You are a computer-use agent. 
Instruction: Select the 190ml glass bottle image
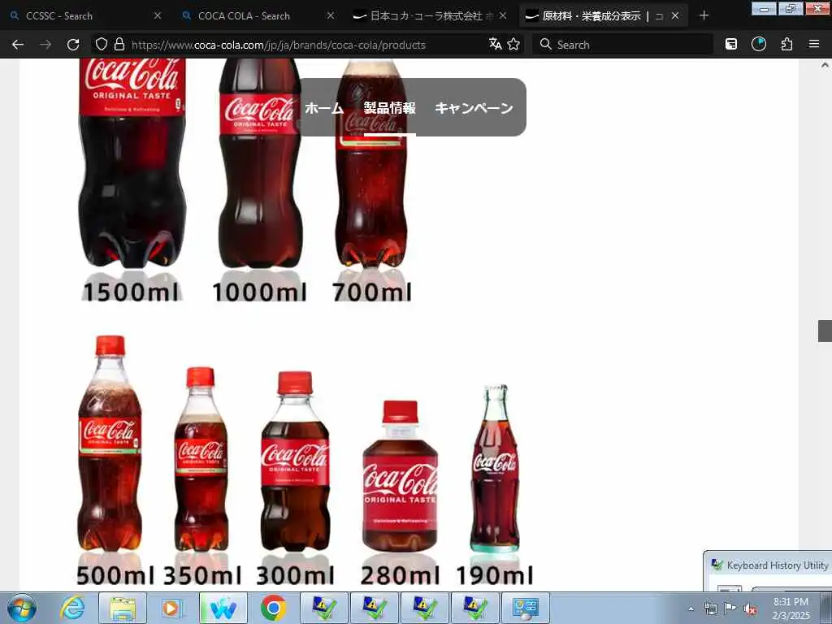(x=495, y=469)
